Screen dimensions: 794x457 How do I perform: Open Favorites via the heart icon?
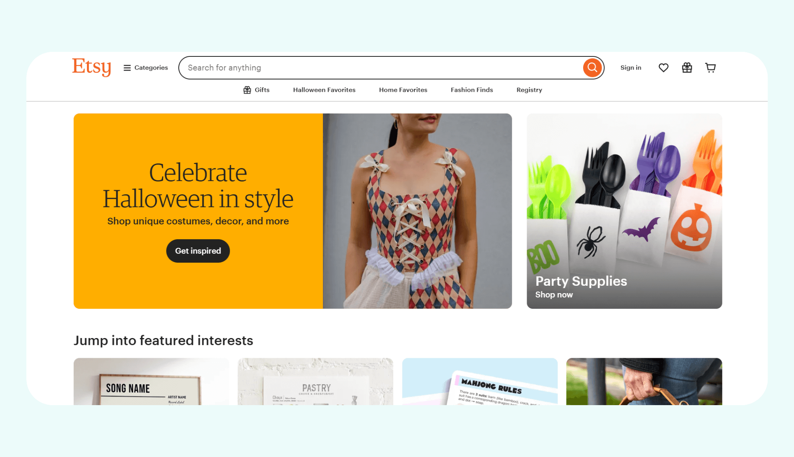[x=663, y=68]
